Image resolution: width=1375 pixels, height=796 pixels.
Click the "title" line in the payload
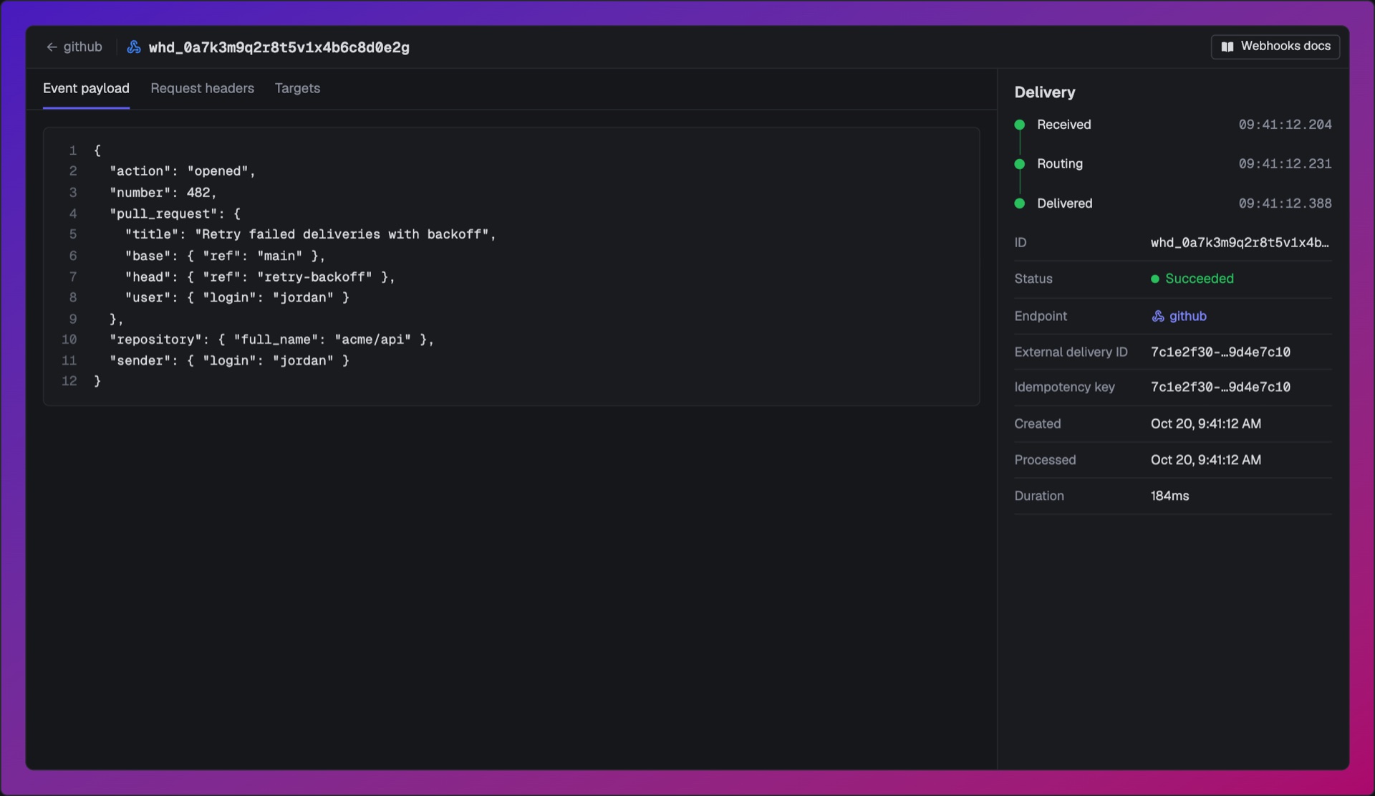tap(311, 234)
